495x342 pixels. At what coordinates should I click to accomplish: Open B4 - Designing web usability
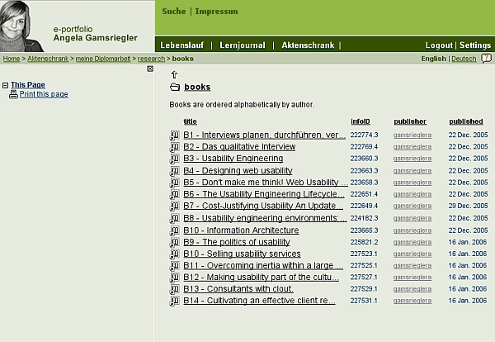(x=238, y=170)
